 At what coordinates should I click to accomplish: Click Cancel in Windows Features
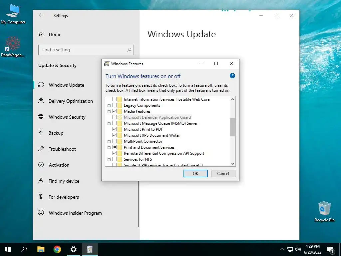[223, 173]
